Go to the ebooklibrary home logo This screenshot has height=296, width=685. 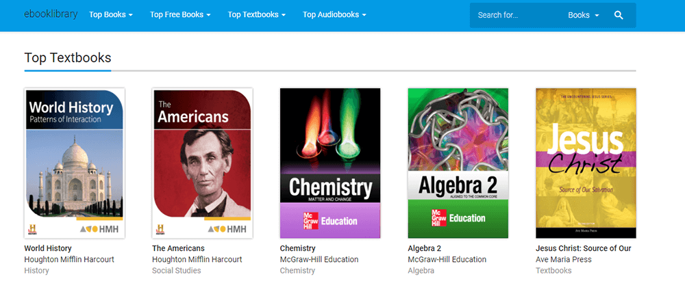[x=51, y=14]
